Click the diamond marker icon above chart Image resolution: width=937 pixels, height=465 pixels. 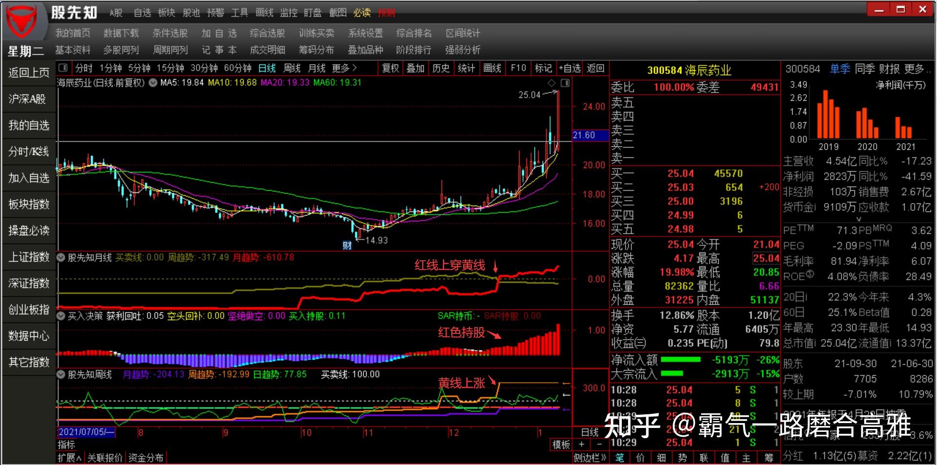pyautogui.click(x=551, y=83)
